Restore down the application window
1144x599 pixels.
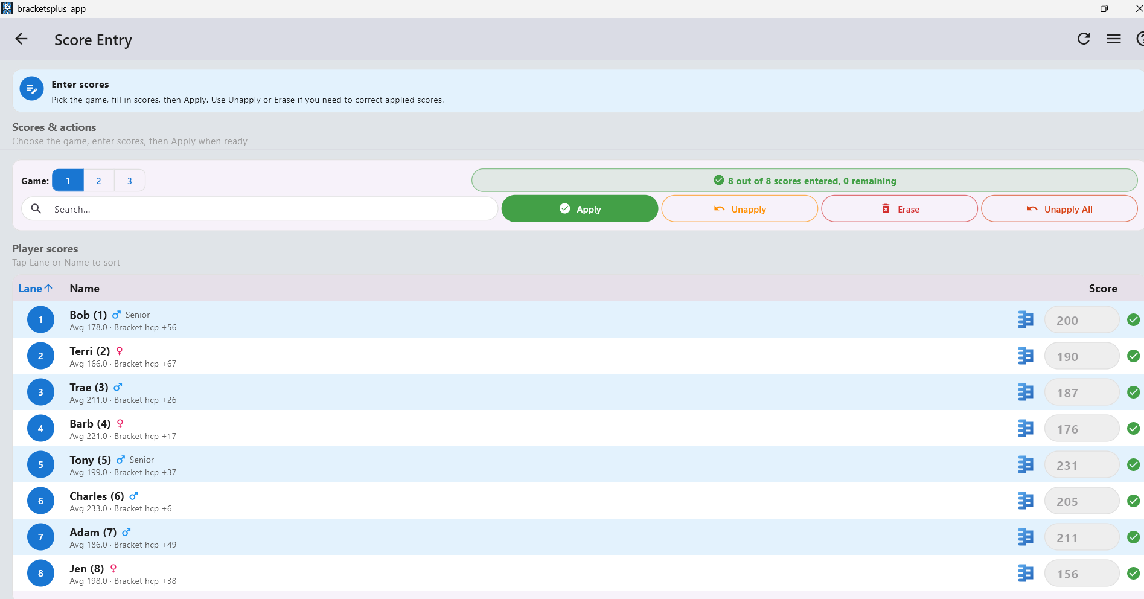[x=1104, y=8]
